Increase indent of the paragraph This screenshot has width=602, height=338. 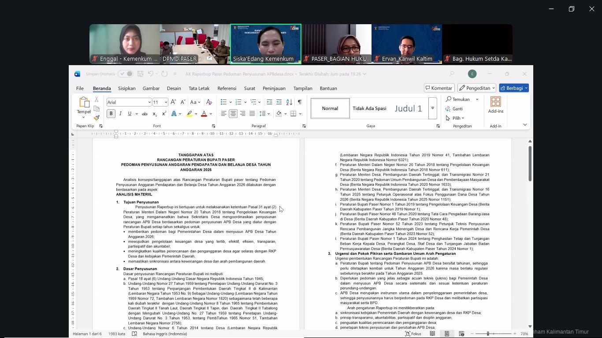pyautogui.click(x=279, y=102)
